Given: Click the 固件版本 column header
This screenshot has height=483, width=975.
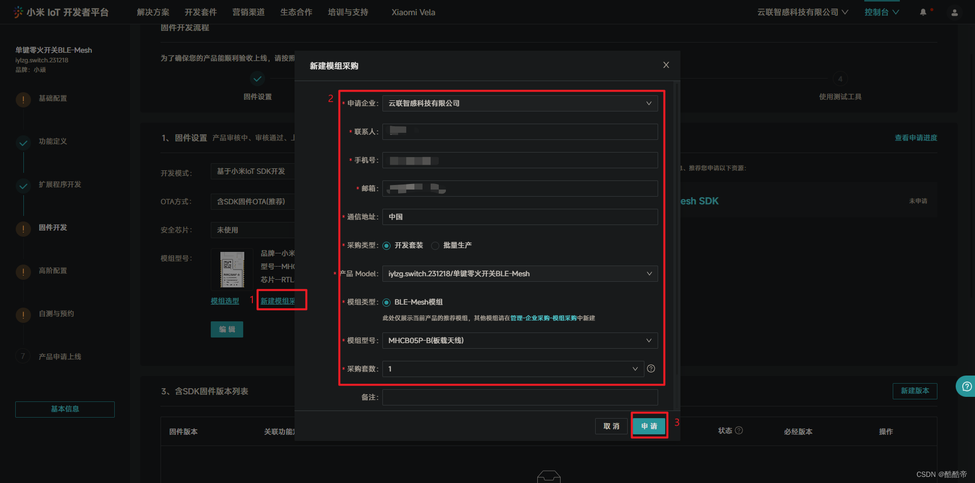Looking at the screenshot, I should click(183, 432).
